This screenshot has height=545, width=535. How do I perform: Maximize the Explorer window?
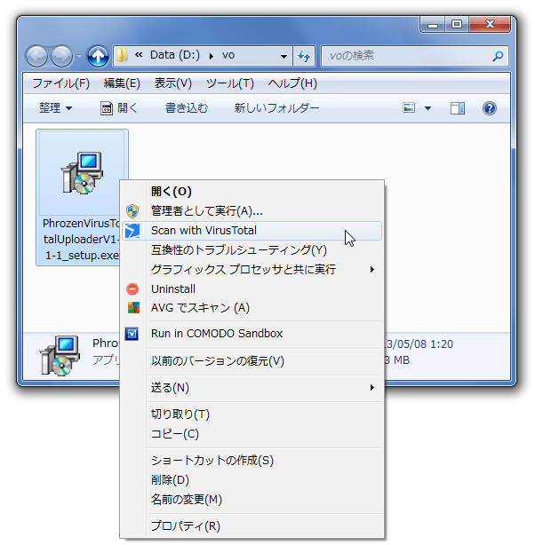pyautogui.click(x=456, y=25)
